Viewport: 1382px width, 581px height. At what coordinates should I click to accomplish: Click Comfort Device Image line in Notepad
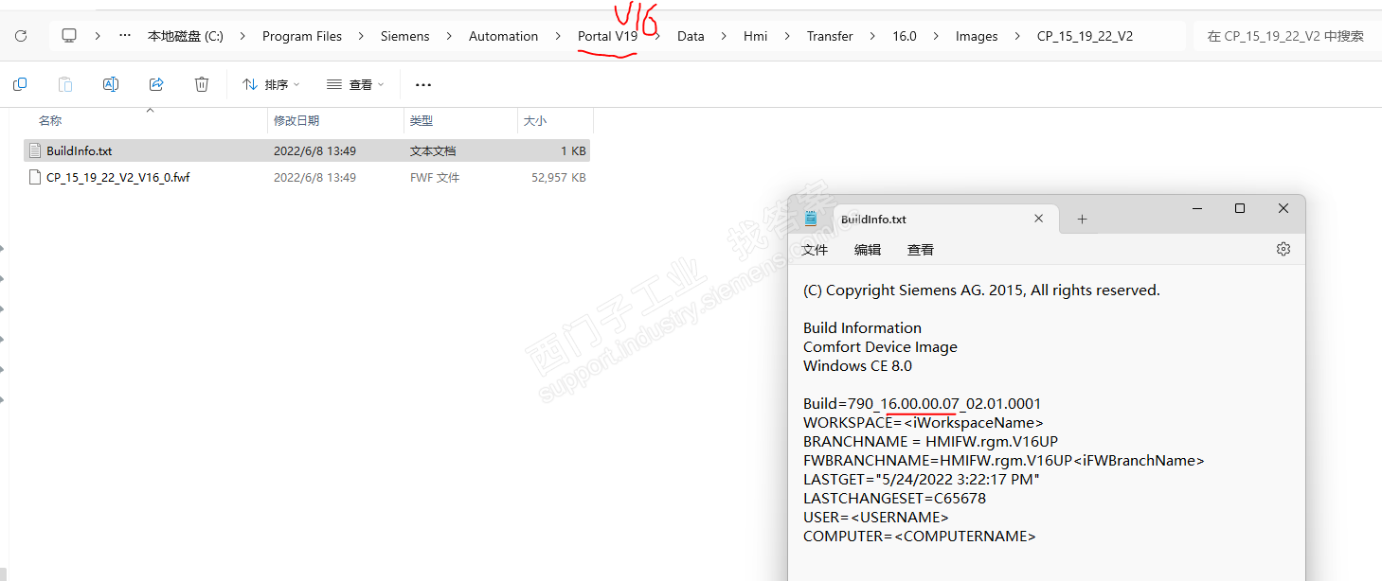click(x=880, y=347)
